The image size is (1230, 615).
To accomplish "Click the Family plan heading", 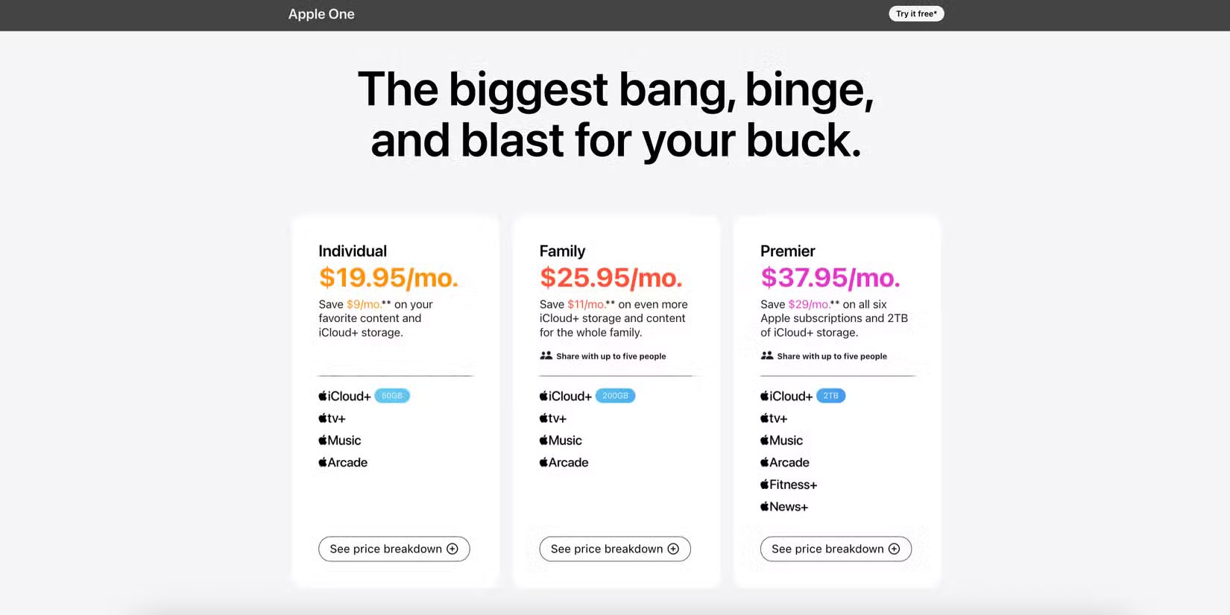I will click(562, 251).
